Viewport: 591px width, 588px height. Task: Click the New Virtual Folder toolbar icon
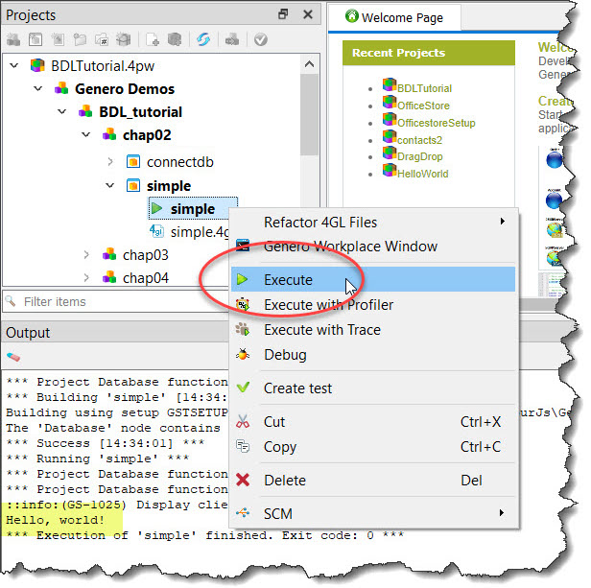point(102,39)
